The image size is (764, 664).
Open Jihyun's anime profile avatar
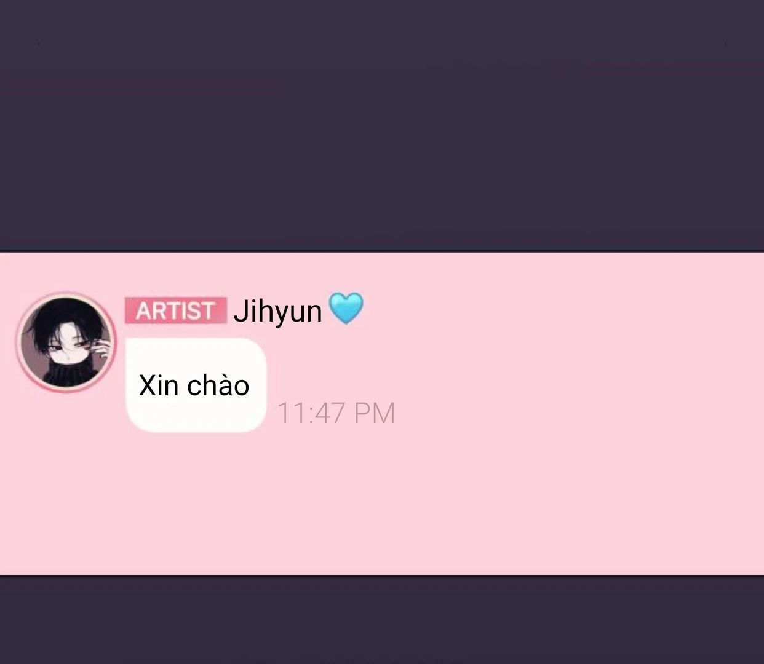click(66, 342)
